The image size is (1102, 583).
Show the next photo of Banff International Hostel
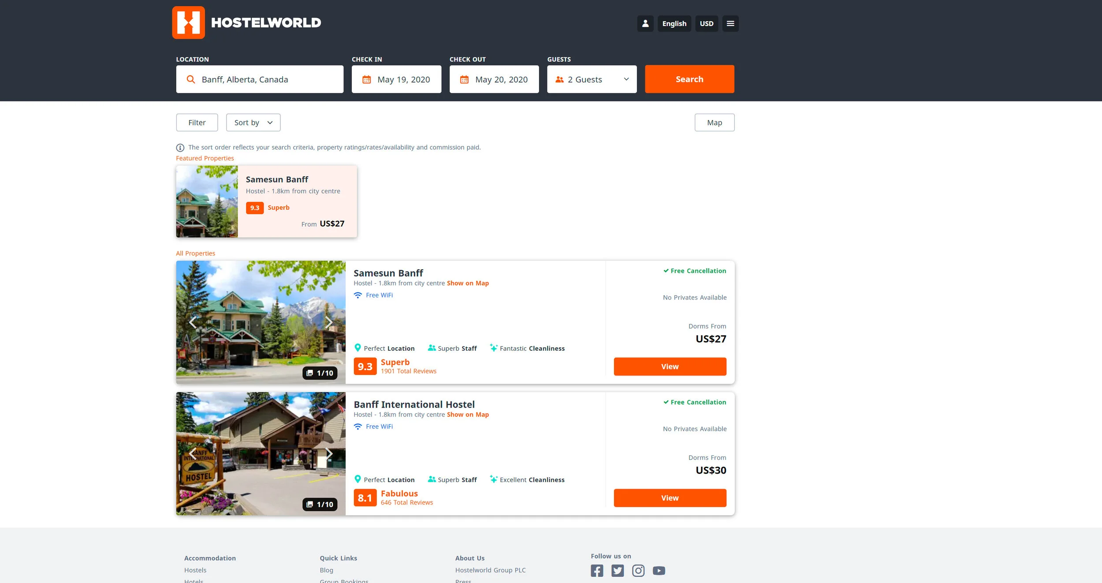click(328, 453)
